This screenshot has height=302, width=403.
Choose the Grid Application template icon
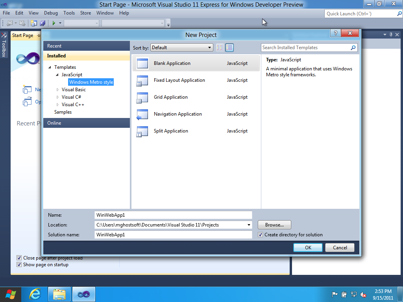(x=142, y=98)
